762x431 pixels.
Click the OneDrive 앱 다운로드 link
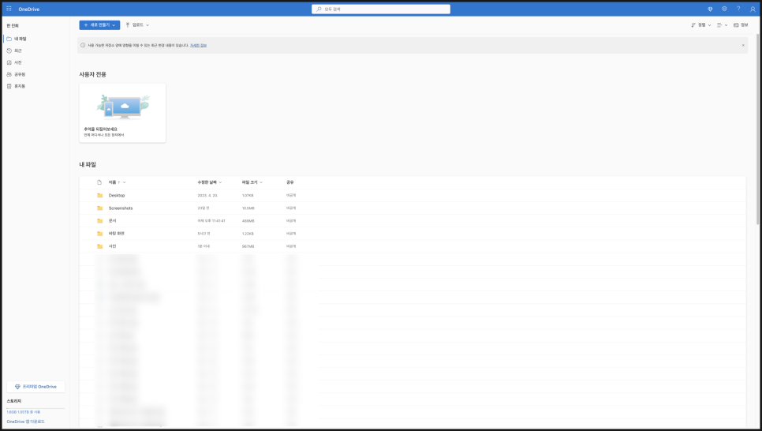click(25, 422)
